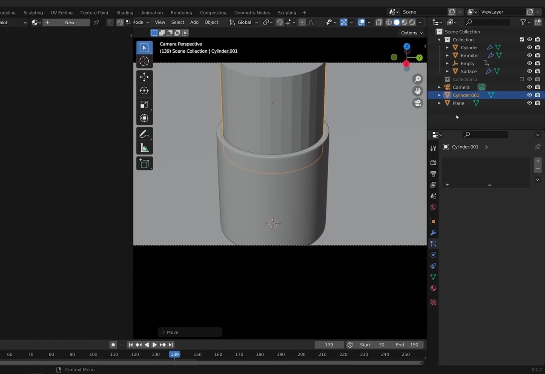Toggle visibility of Cylinder.001 object
Image resolution: width=545 pixels, height=374 pixels.
click(530, 95)
